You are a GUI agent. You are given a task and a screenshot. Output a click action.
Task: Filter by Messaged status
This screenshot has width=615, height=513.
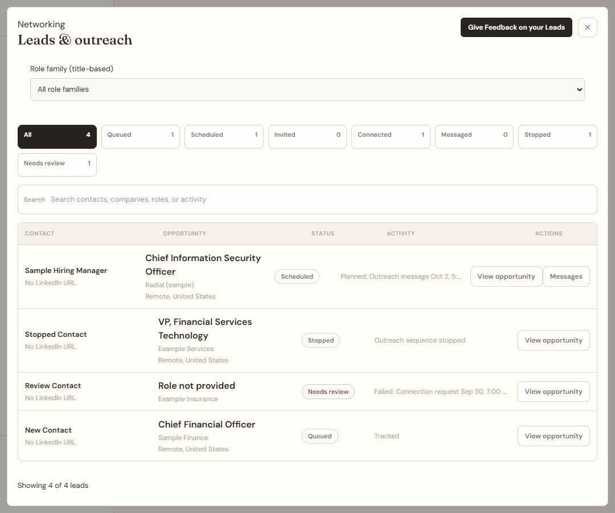474,137
